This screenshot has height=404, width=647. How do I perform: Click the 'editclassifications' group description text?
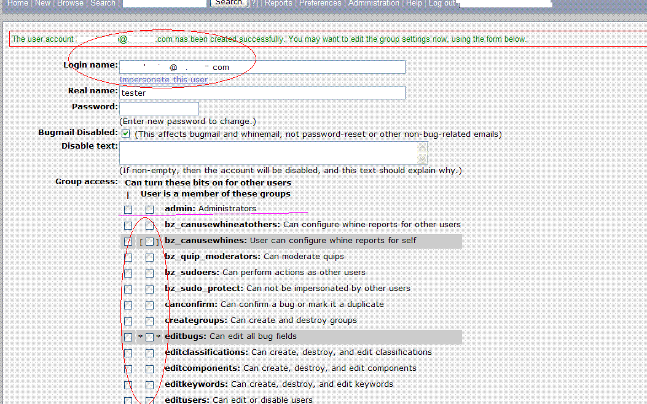299,352
